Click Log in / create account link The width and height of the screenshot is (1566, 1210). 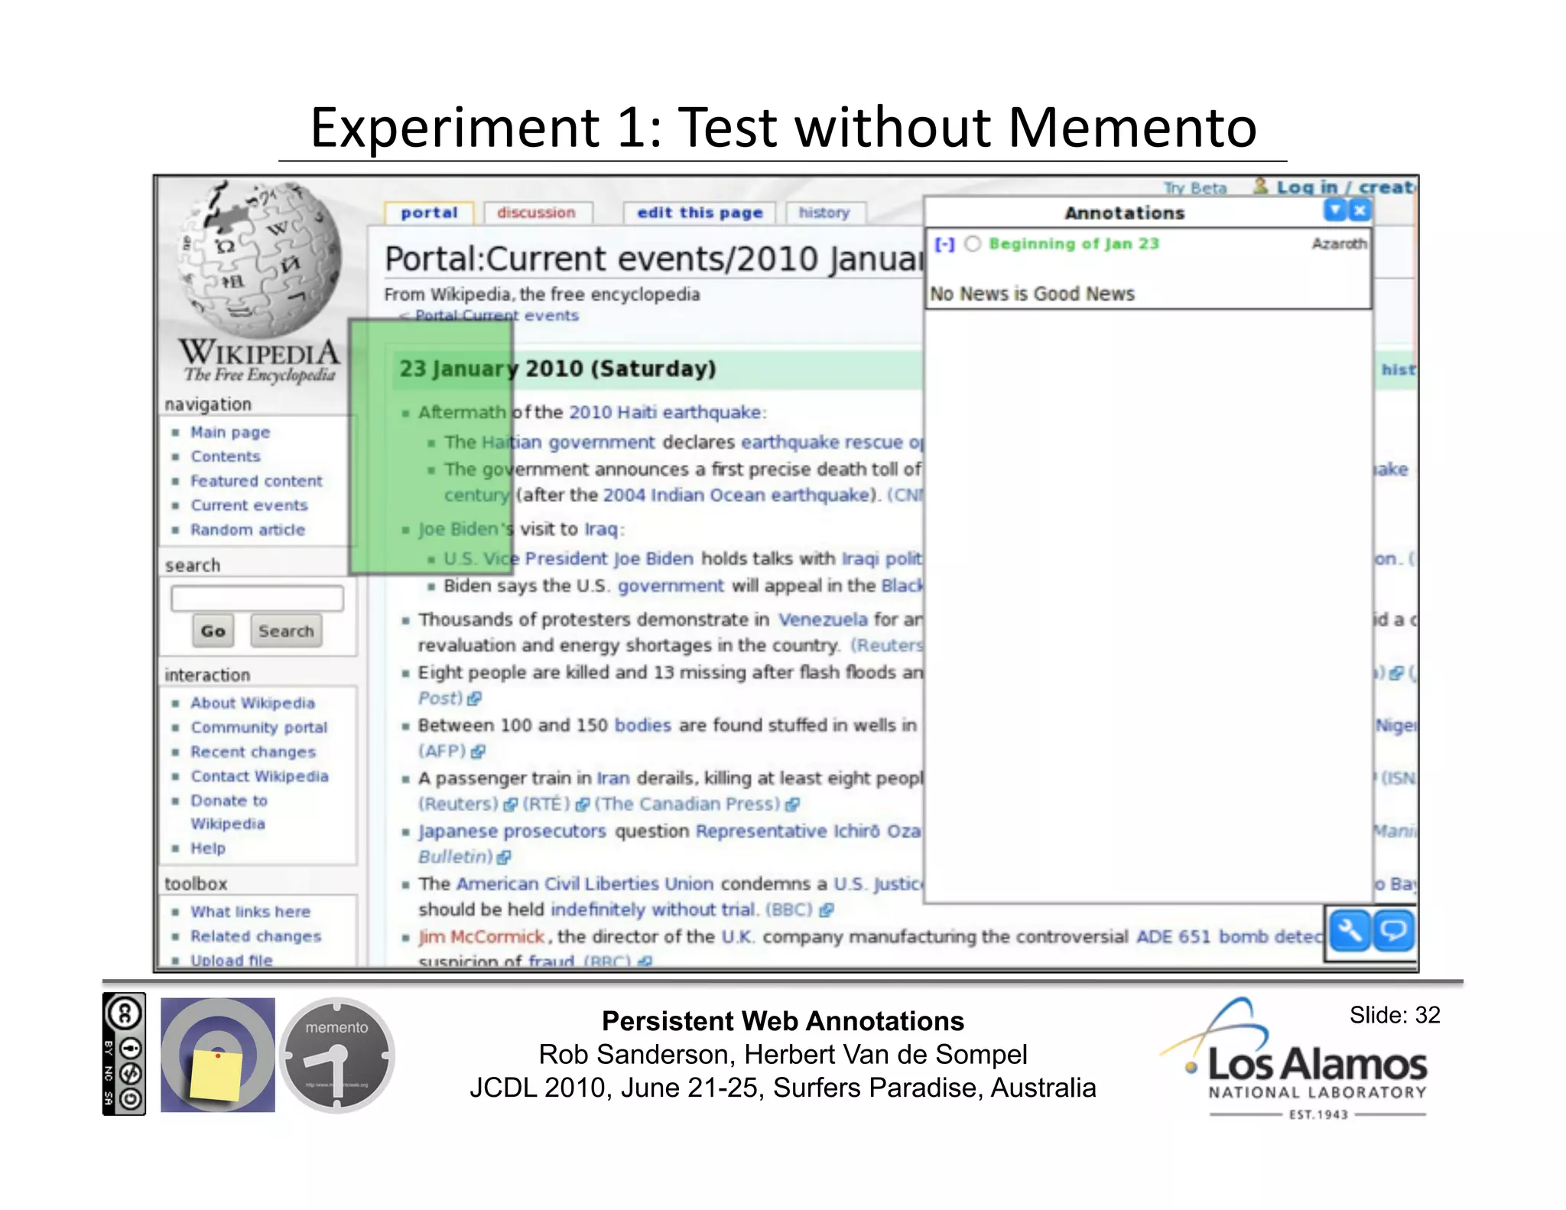coord(1345,187)
